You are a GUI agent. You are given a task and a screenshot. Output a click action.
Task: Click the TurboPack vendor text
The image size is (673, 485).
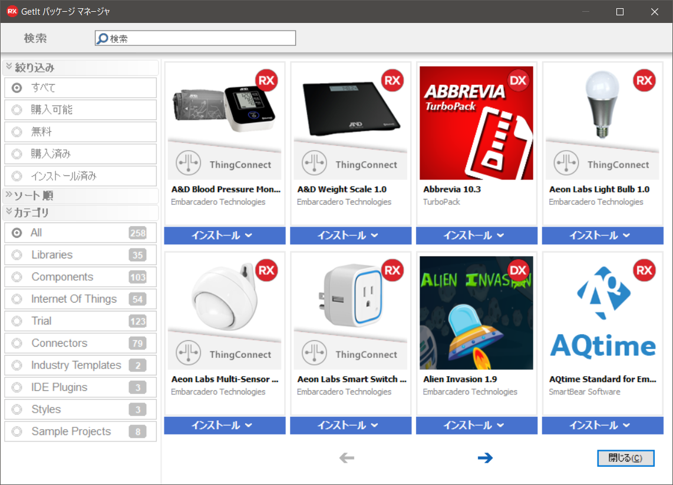pyautogui.click(x=441, y=201)
